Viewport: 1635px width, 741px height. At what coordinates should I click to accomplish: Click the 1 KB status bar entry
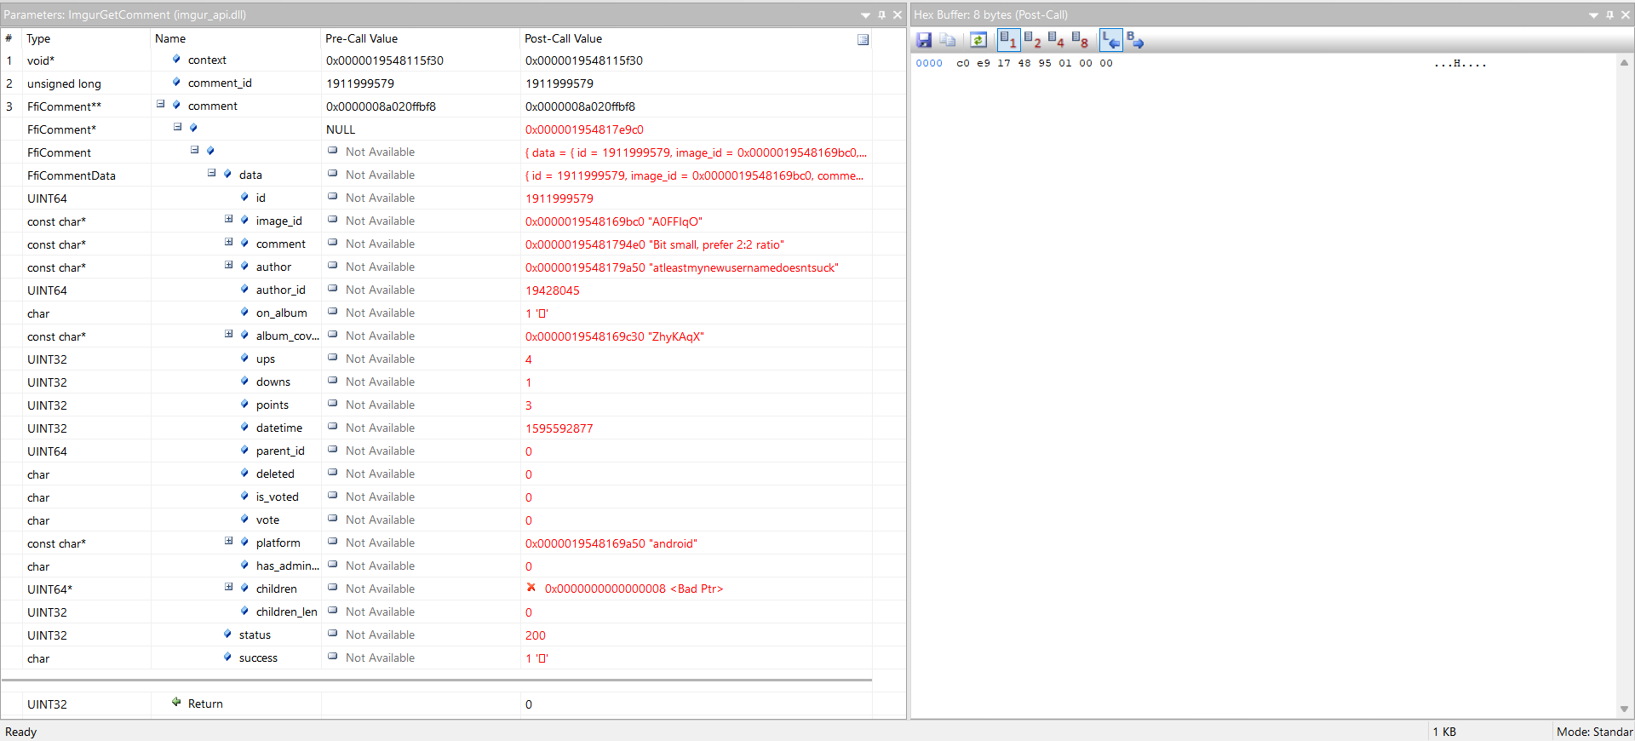[1444, 732]
